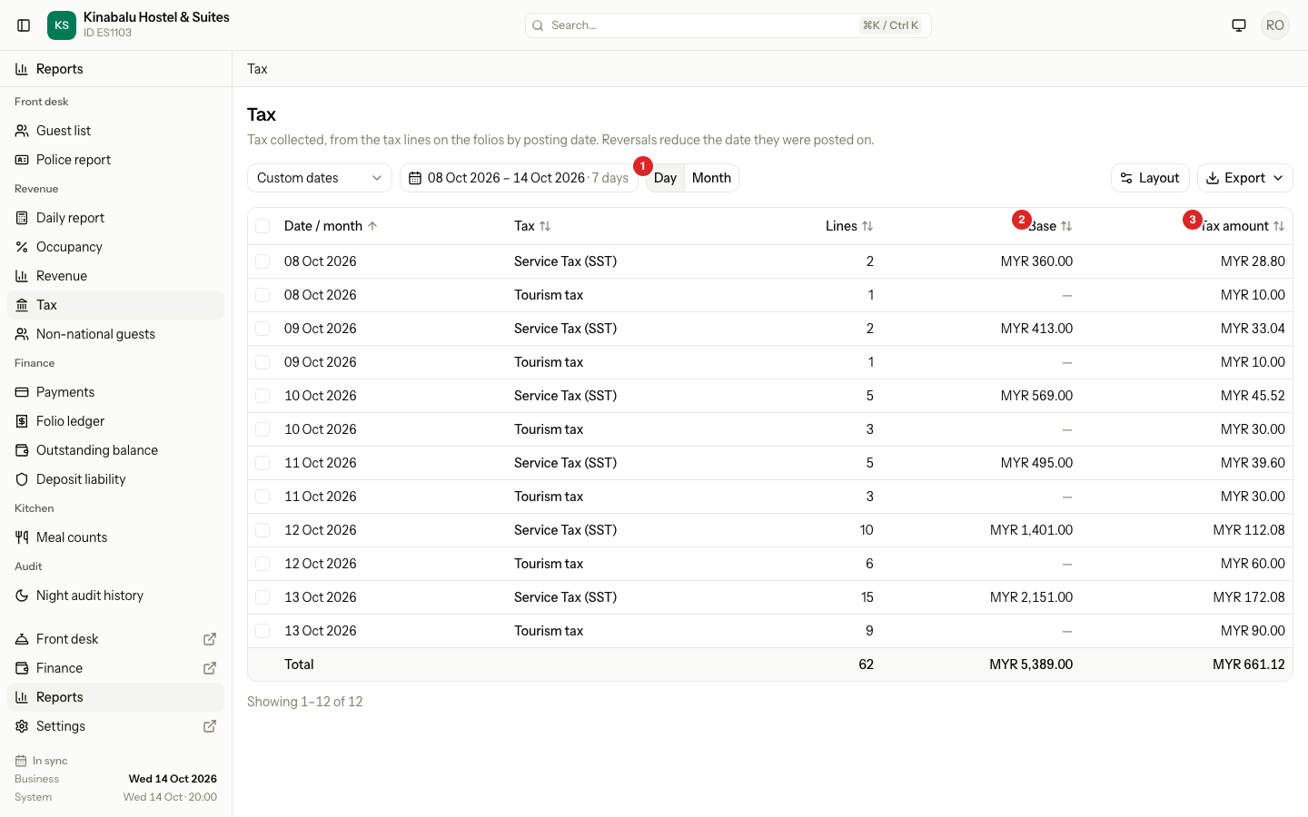Check the 08 Oct 2026 Service Tax row
The image size is (1308, 817).
pyautogui.click(x=263, y=261)
